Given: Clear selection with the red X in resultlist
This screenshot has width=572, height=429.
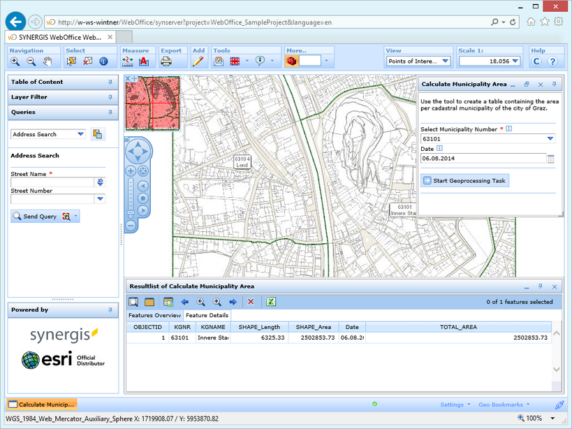Looking at the screenshot, I should pos(251,302).
